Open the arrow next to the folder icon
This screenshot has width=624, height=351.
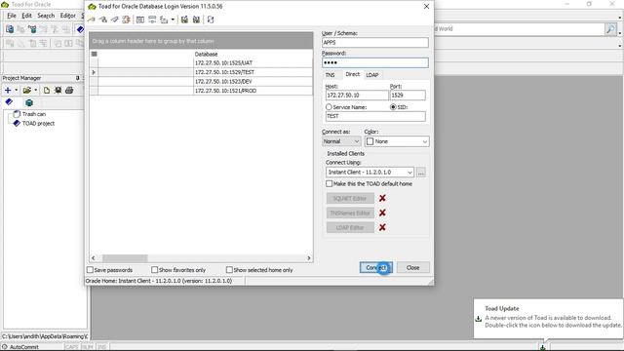pos(36,91)
